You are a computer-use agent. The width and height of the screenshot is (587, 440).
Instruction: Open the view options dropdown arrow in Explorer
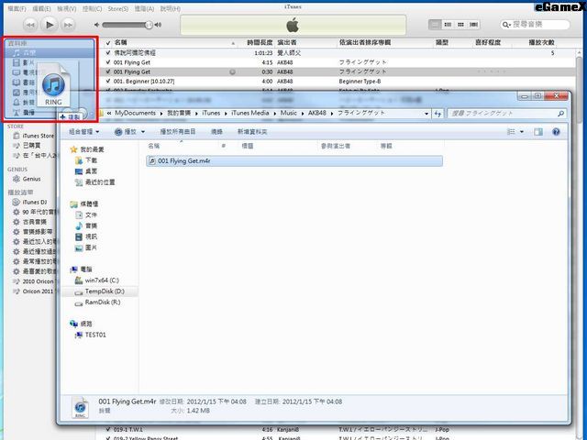(x=522, y=132)
